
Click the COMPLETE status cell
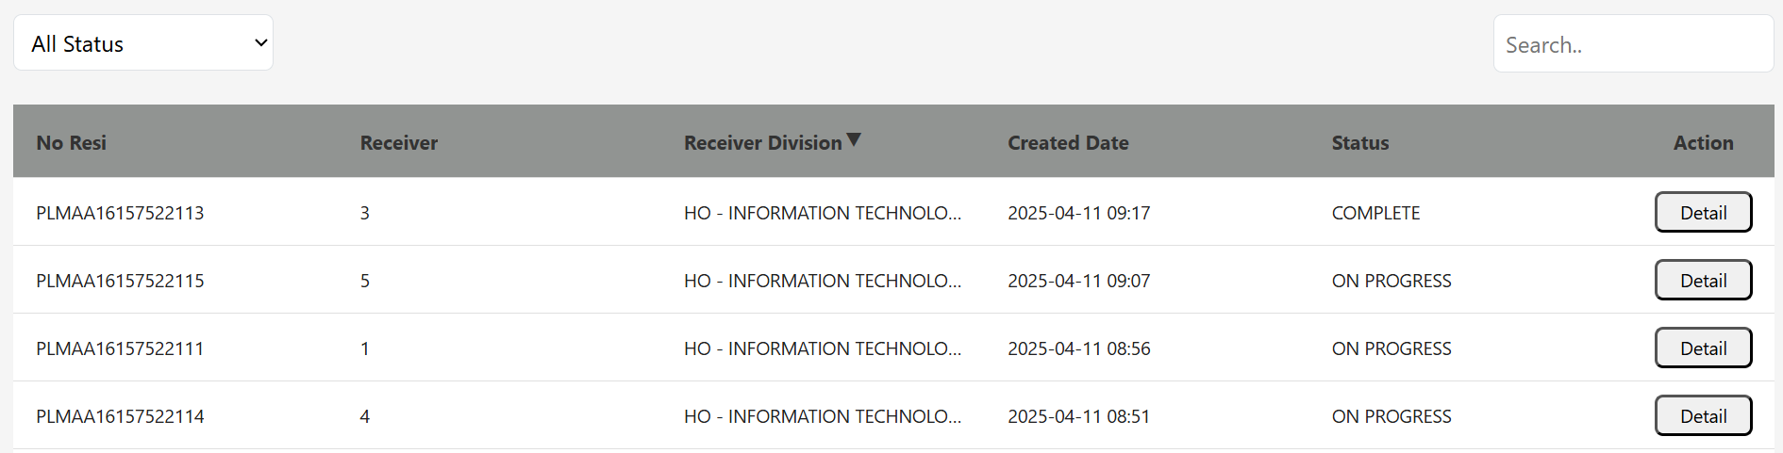pos(1375,213)
